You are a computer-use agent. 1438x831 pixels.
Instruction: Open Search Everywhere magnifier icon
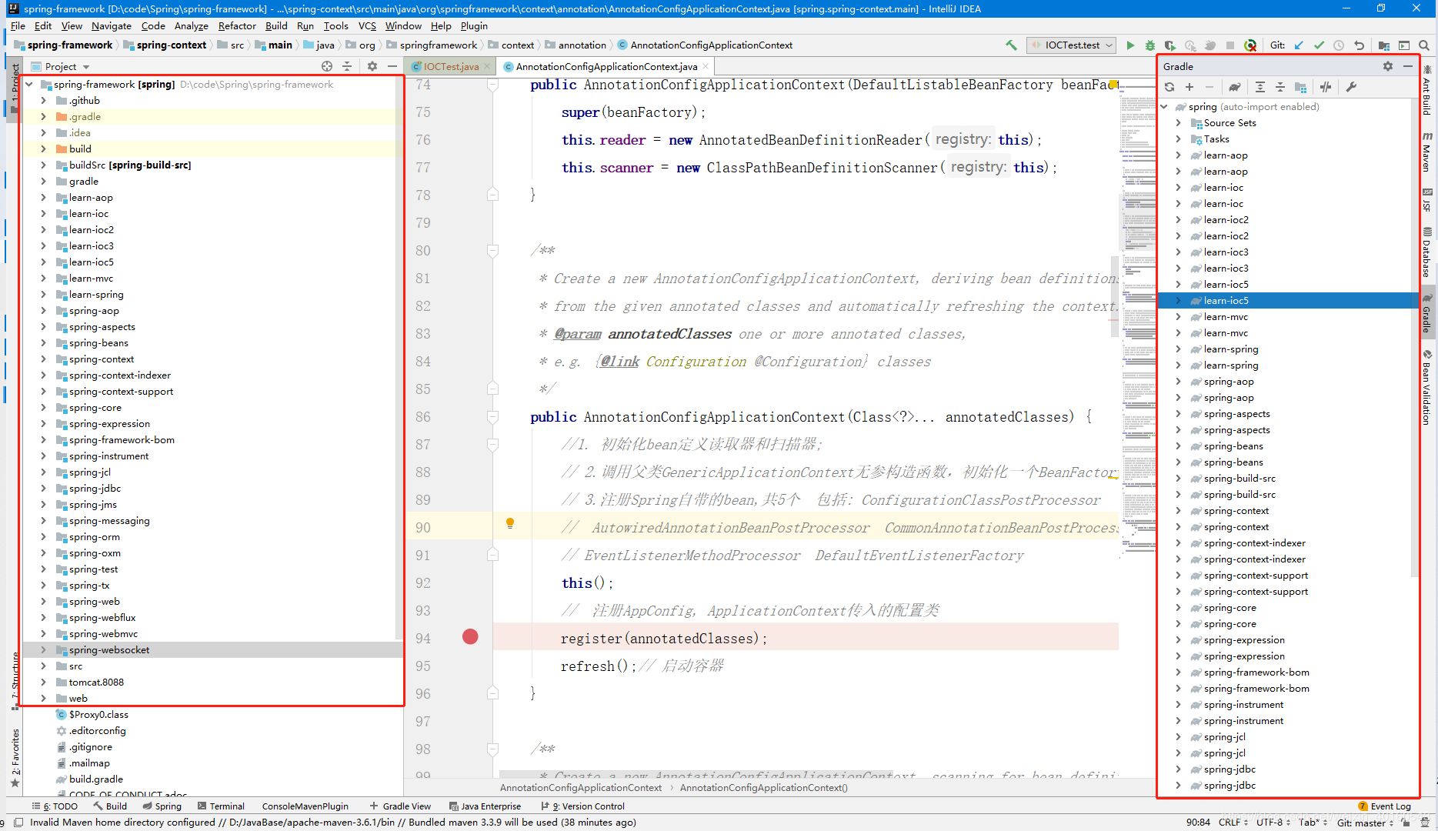pos(1424,45)
